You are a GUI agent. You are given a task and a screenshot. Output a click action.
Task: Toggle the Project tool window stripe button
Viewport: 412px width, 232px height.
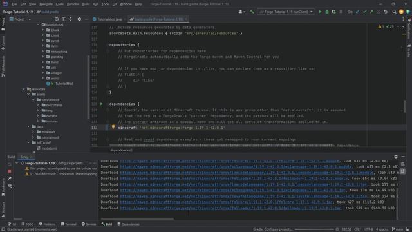[x=3, y=24]
